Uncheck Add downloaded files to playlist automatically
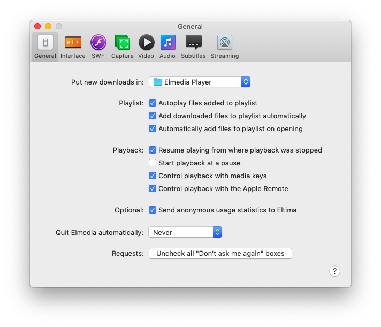 click(153, 116)
